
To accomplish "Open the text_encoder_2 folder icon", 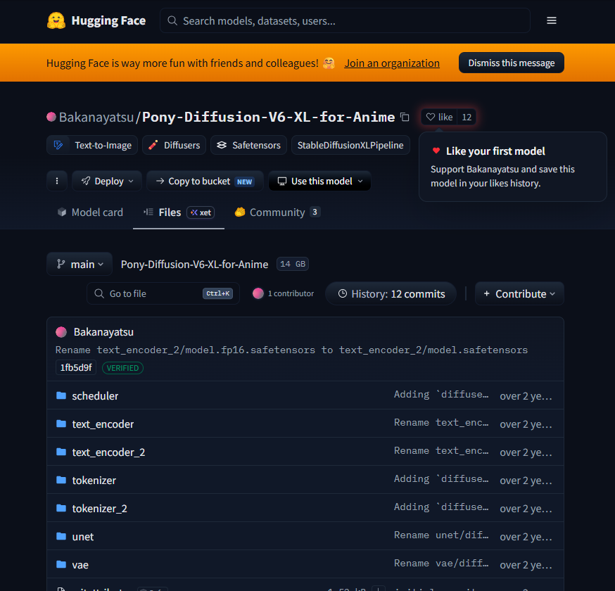I will pyautogui.click(x=61, y=452).
